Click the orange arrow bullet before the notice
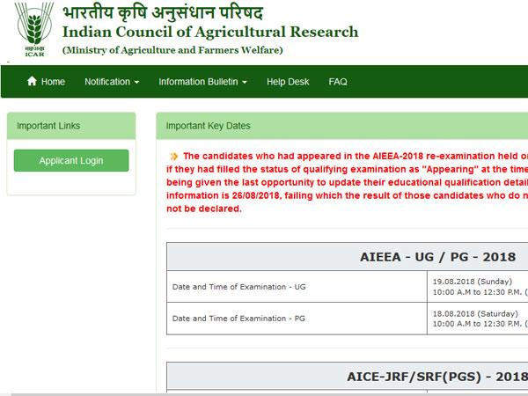The width and height of the screenshot is (528, 396). coord(173,156)
